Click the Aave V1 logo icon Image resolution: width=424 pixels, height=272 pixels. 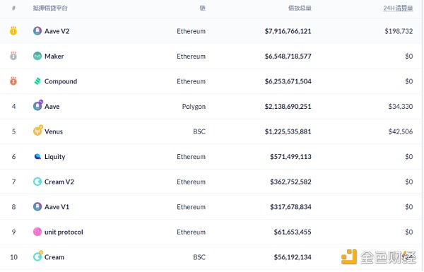37,206
